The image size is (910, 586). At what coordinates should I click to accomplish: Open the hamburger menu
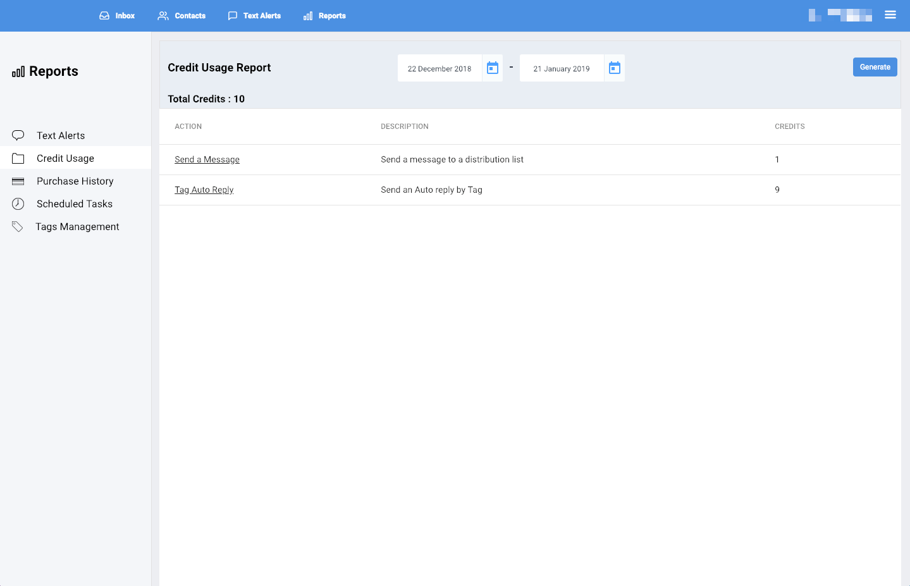[890, 15]
